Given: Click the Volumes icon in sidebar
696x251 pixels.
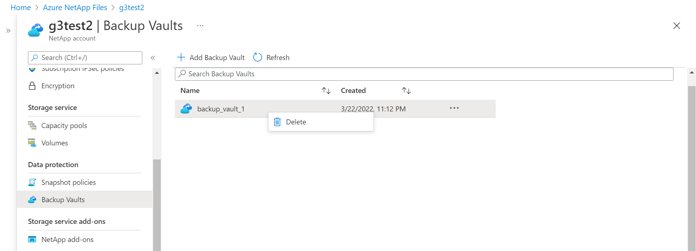Looking at the screenshot, I should [32, 143].
